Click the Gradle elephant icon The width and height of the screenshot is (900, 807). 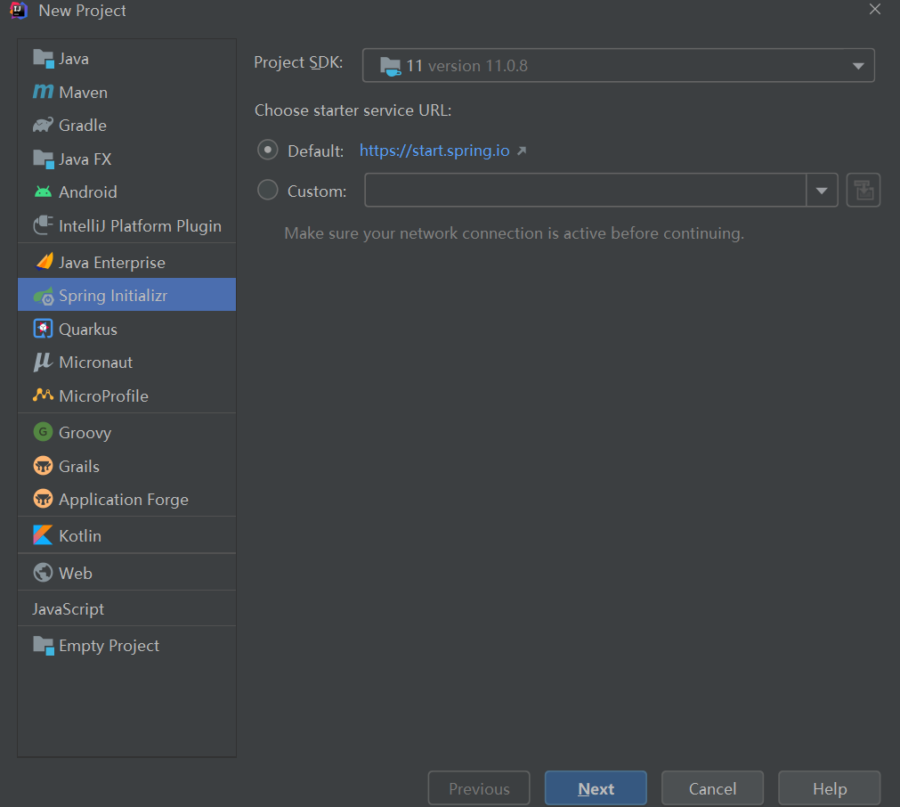point(43,126)
